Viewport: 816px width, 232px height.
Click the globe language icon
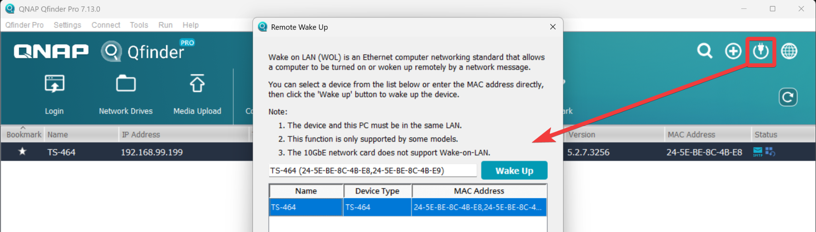pyautogui.click(x=789, y=51)
